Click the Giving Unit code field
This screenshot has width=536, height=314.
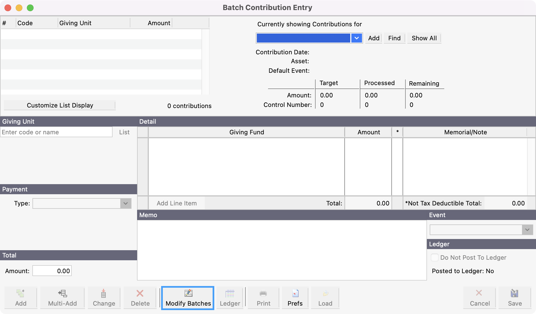[x=56, y=132]
